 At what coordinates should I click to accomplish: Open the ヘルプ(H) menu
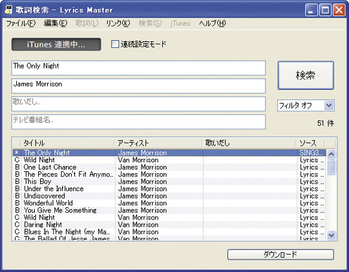213,23
